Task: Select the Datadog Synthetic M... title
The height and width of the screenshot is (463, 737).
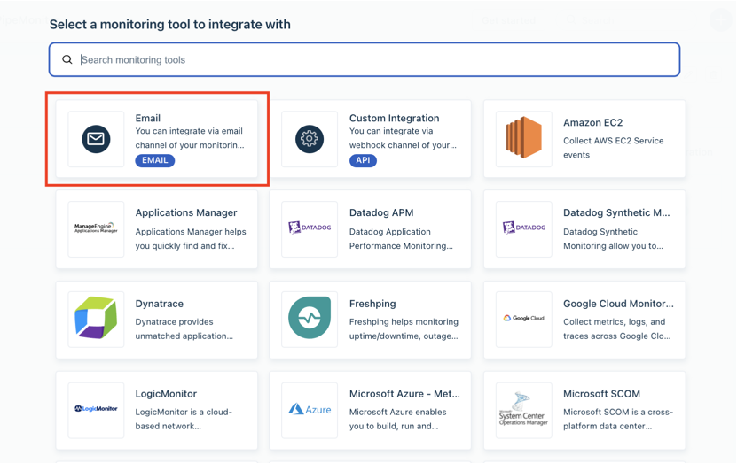Action: pyautogui.click(x=616, y=213)
